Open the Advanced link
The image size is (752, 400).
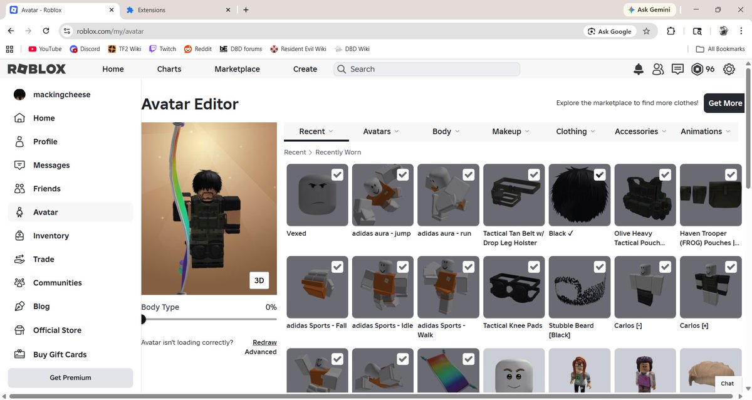(261, 352)
